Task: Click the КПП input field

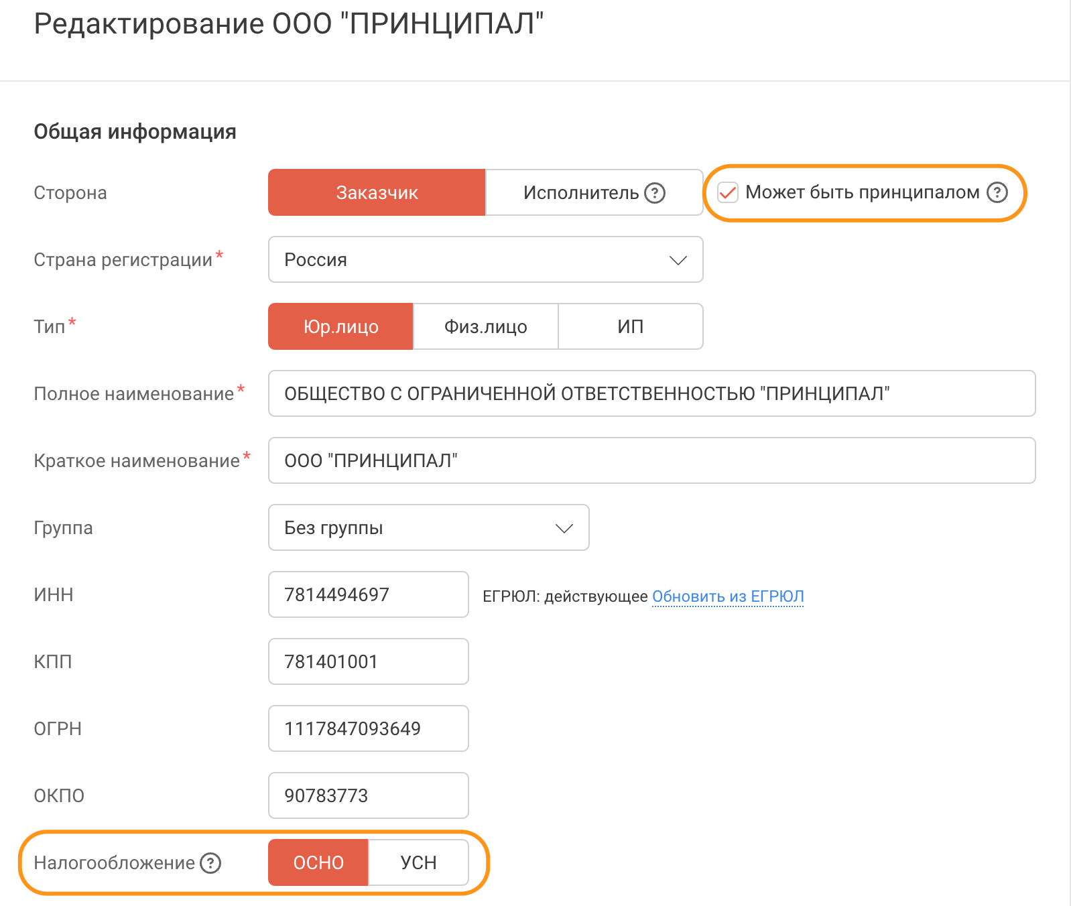Action: (368, 661)
